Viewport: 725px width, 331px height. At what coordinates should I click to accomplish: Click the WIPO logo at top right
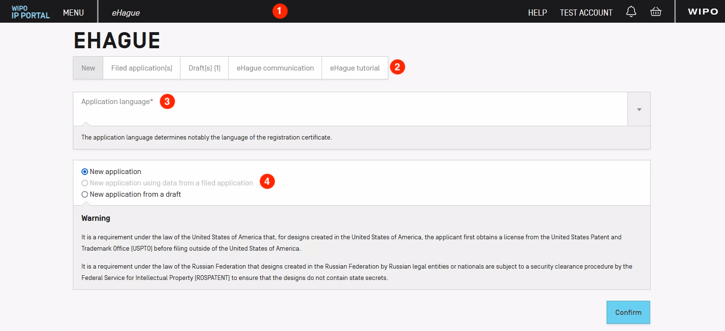point(703,12)
